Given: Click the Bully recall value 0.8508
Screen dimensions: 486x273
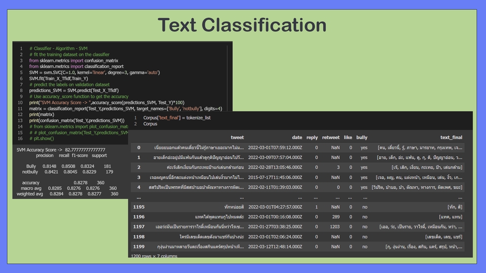Looking at the screenshot, I should click(68, 166).
